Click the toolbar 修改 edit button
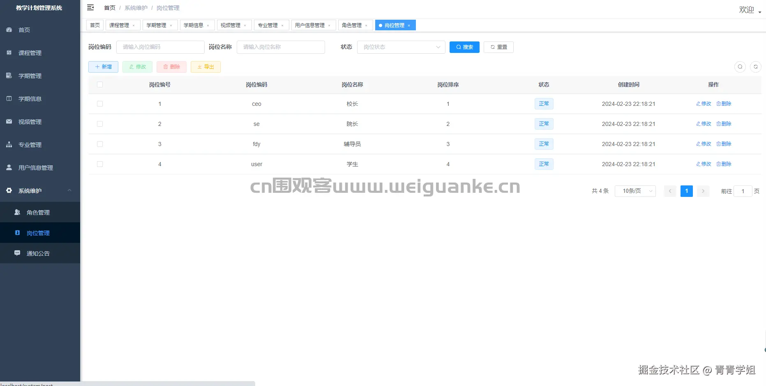Image resolution: width=766 pixels, height=386 pixels. point(137,67)
